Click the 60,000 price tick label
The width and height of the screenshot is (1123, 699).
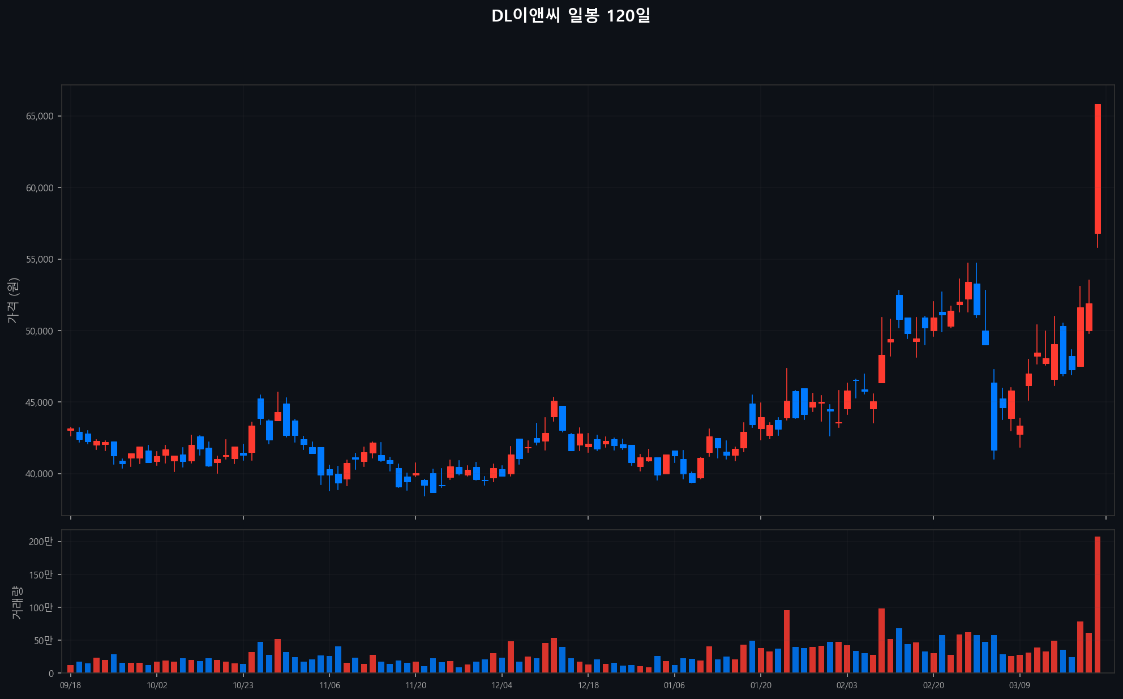(x=40, y=188)
